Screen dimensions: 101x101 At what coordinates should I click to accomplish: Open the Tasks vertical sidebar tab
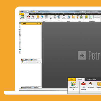click(x=20, y=51)
